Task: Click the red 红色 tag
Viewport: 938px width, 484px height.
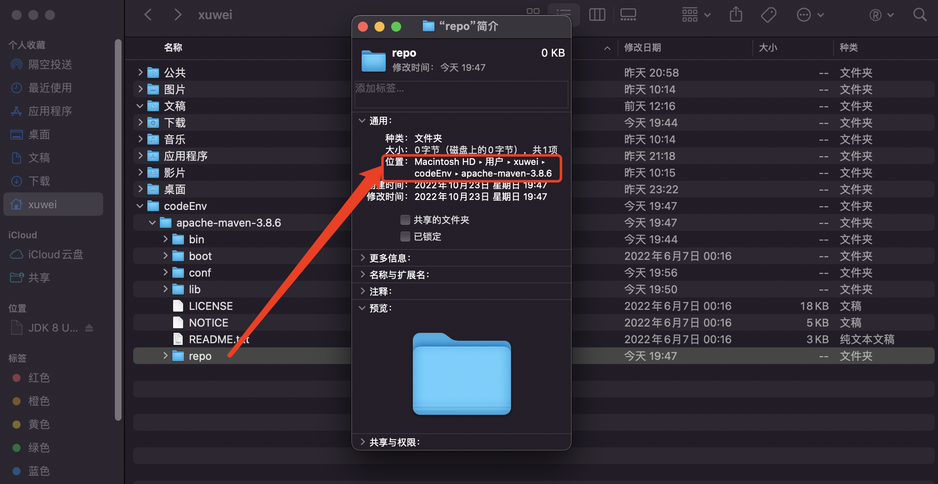Action: 38,378
